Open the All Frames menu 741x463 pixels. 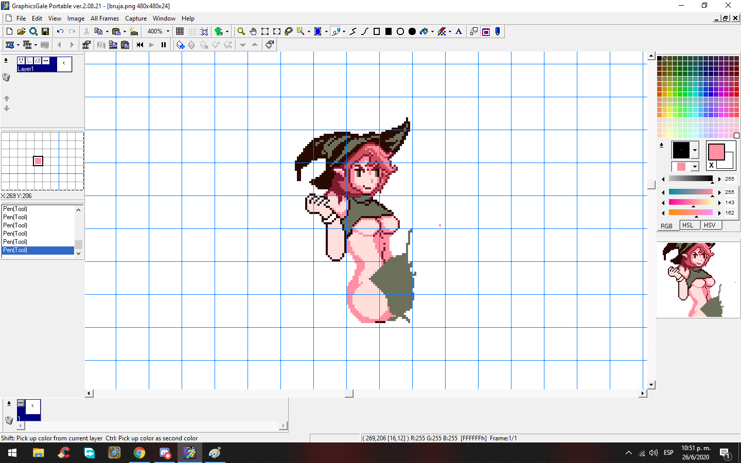[104, 18]
